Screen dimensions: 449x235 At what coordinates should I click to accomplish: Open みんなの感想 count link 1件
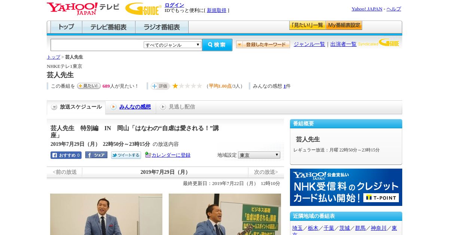pyautogui.click(x=285, y=86)
